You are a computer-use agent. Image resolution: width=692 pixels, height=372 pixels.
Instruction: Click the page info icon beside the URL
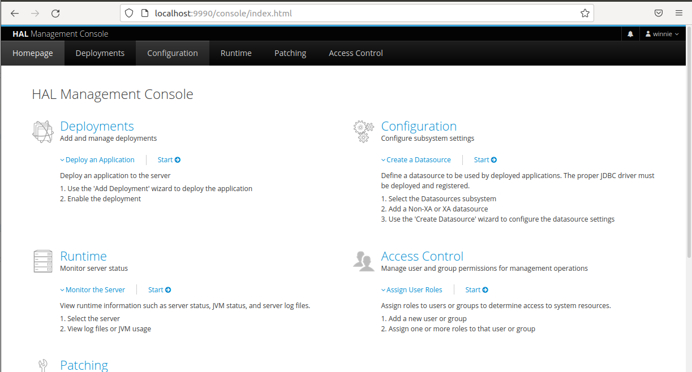(x=144, y=13)
